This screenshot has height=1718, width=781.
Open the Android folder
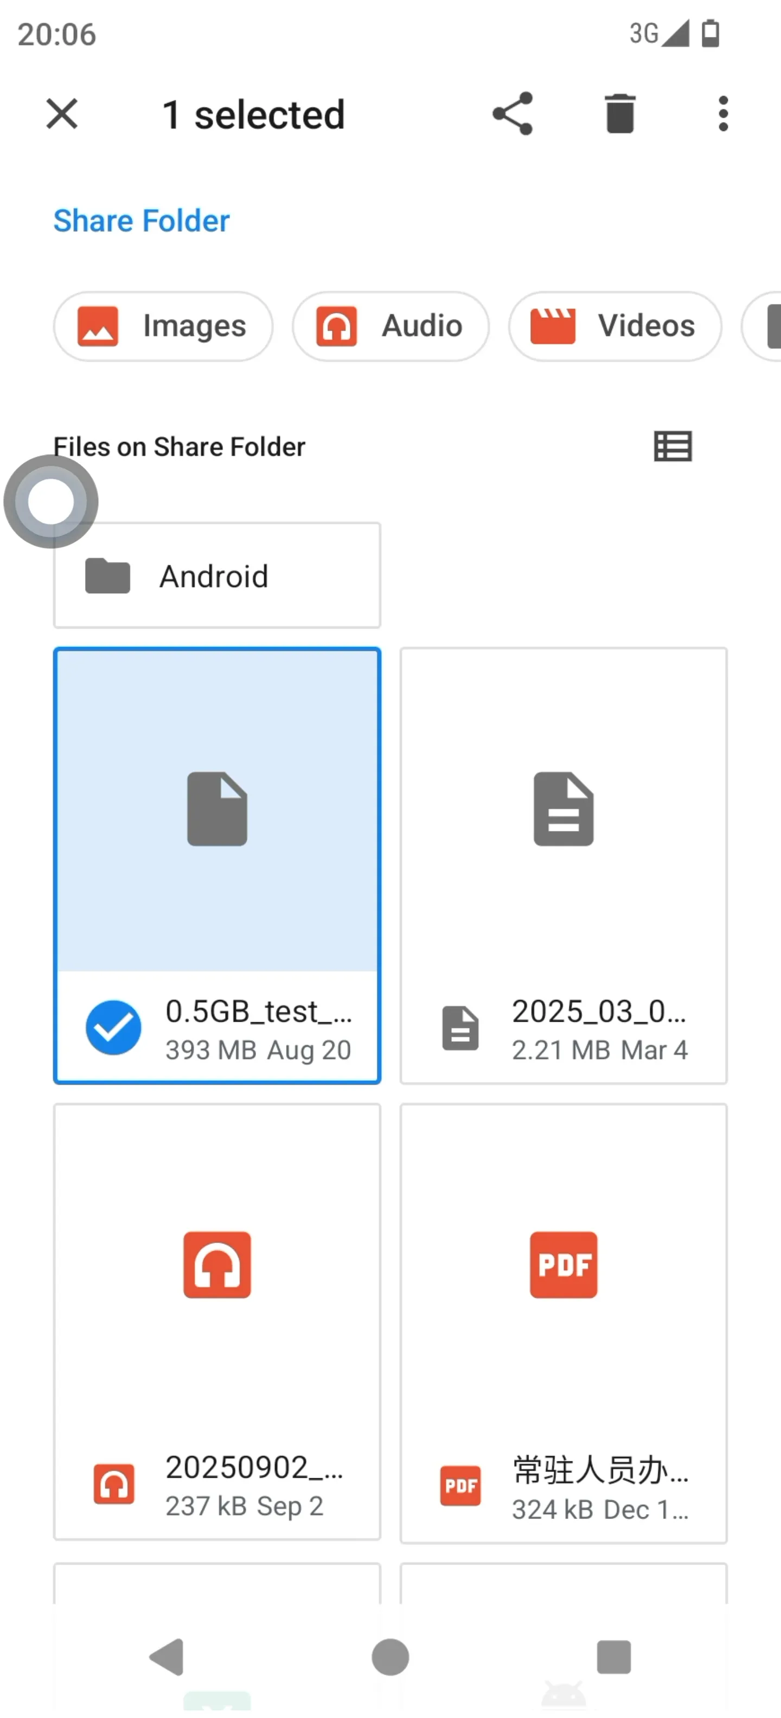pyautogui.click(x=217, y=575)
